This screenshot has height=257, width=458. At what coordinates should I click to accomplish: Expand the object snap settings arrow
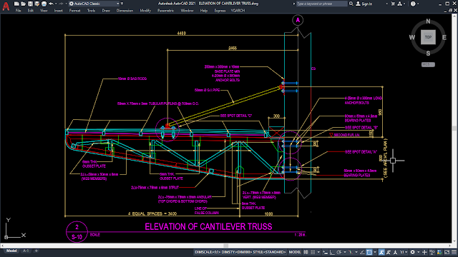375,252
